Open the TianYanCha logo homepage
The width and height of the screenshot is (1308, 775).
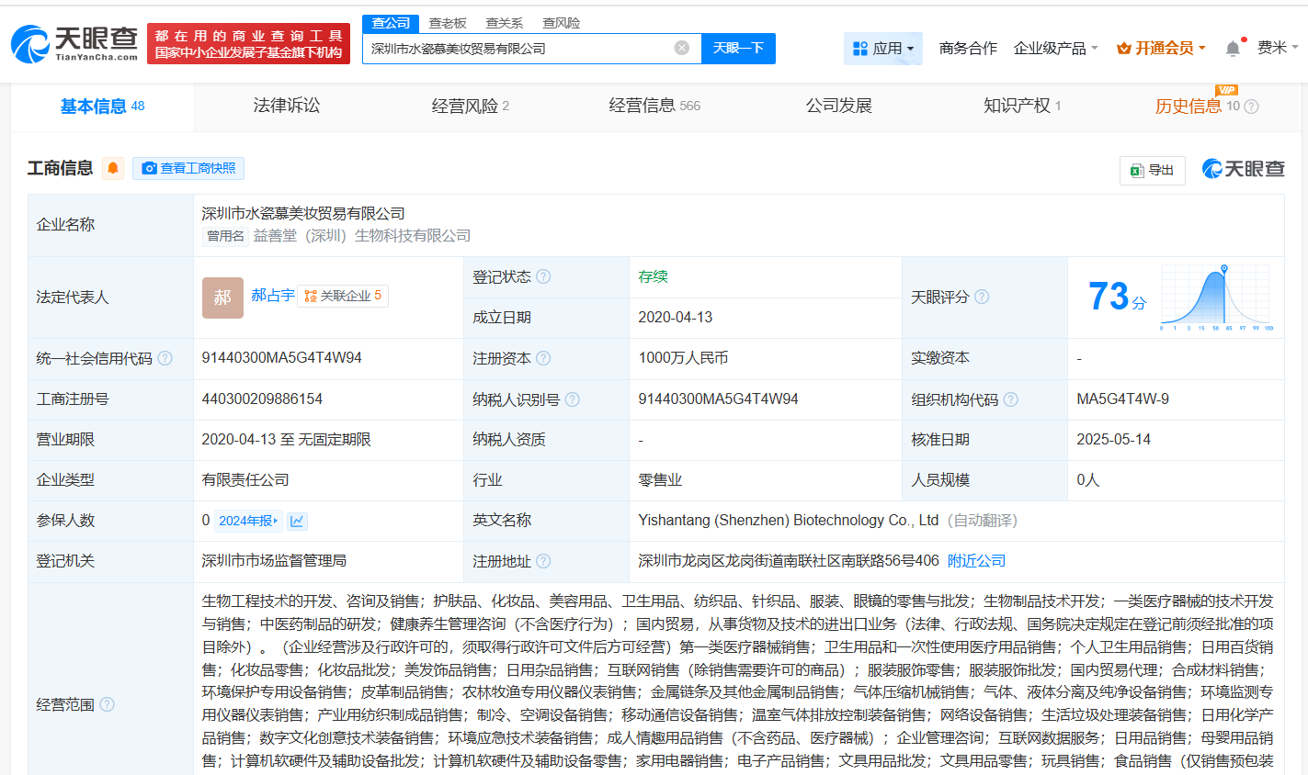74,43
